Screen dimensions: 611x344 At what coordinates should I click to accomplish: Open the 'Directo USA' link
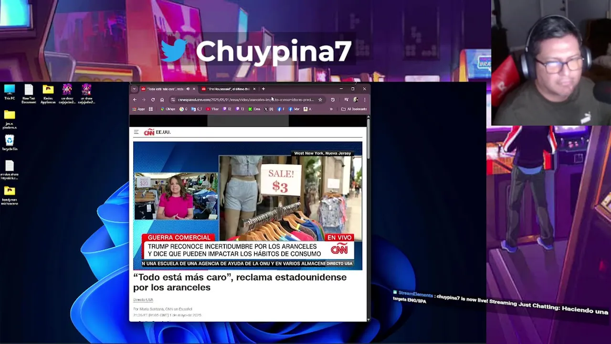click(x=143, y=300)
